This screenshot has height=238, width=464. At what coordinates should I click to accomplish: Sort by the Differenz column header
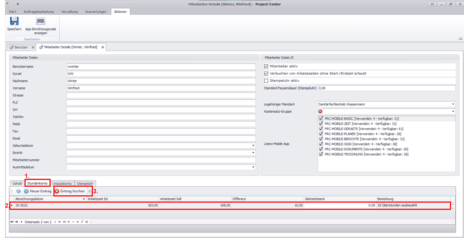click(x=267, y=199)
